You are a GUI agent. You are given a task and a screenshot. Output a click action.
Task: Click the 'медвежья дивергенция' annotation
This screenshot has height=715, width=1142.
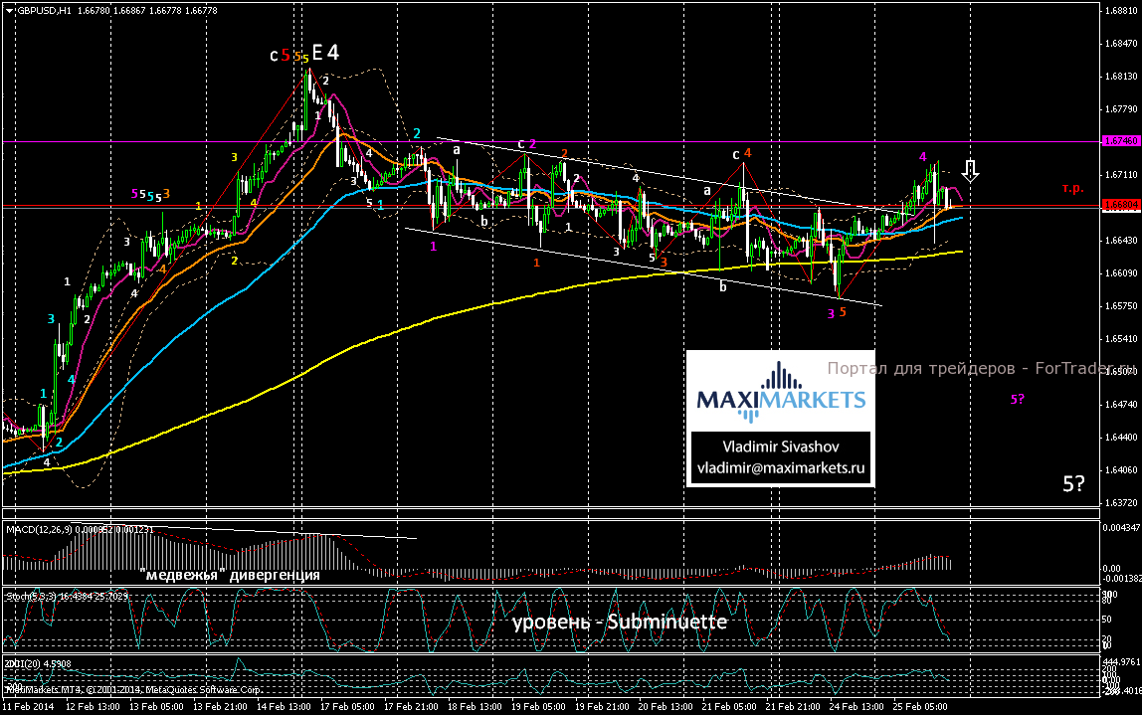click(x=230, y=575)
